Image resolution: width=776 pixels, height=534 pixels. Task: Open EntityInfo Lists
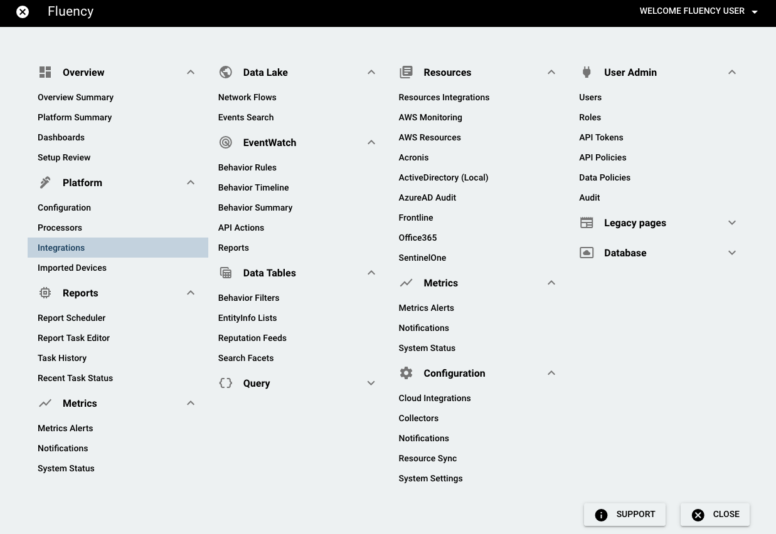pyautogui.click(x=247, y=318)
